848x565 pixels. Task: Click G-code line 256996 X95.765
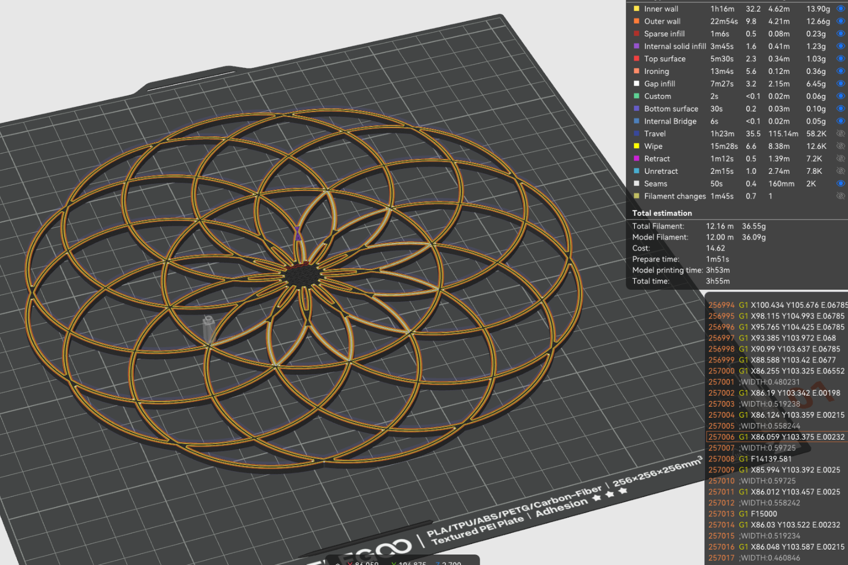click(777, 327)
